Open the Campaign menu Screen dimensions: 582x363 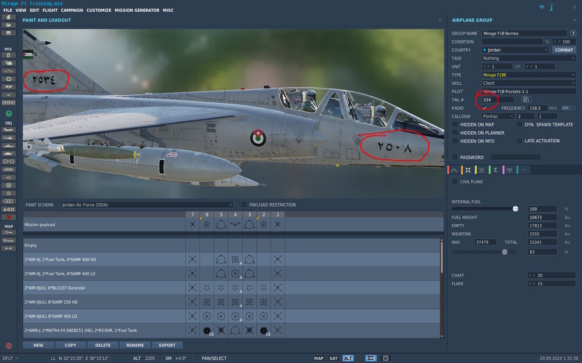point(72,10)
